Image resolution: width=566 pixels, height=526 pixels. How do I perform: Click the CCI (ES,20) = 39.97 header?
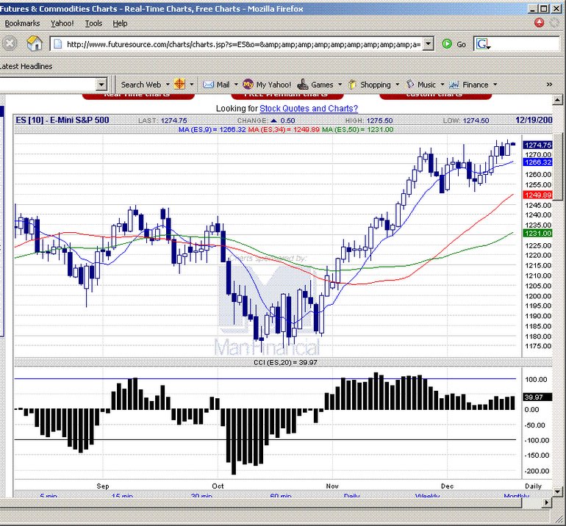pos(285,362)
